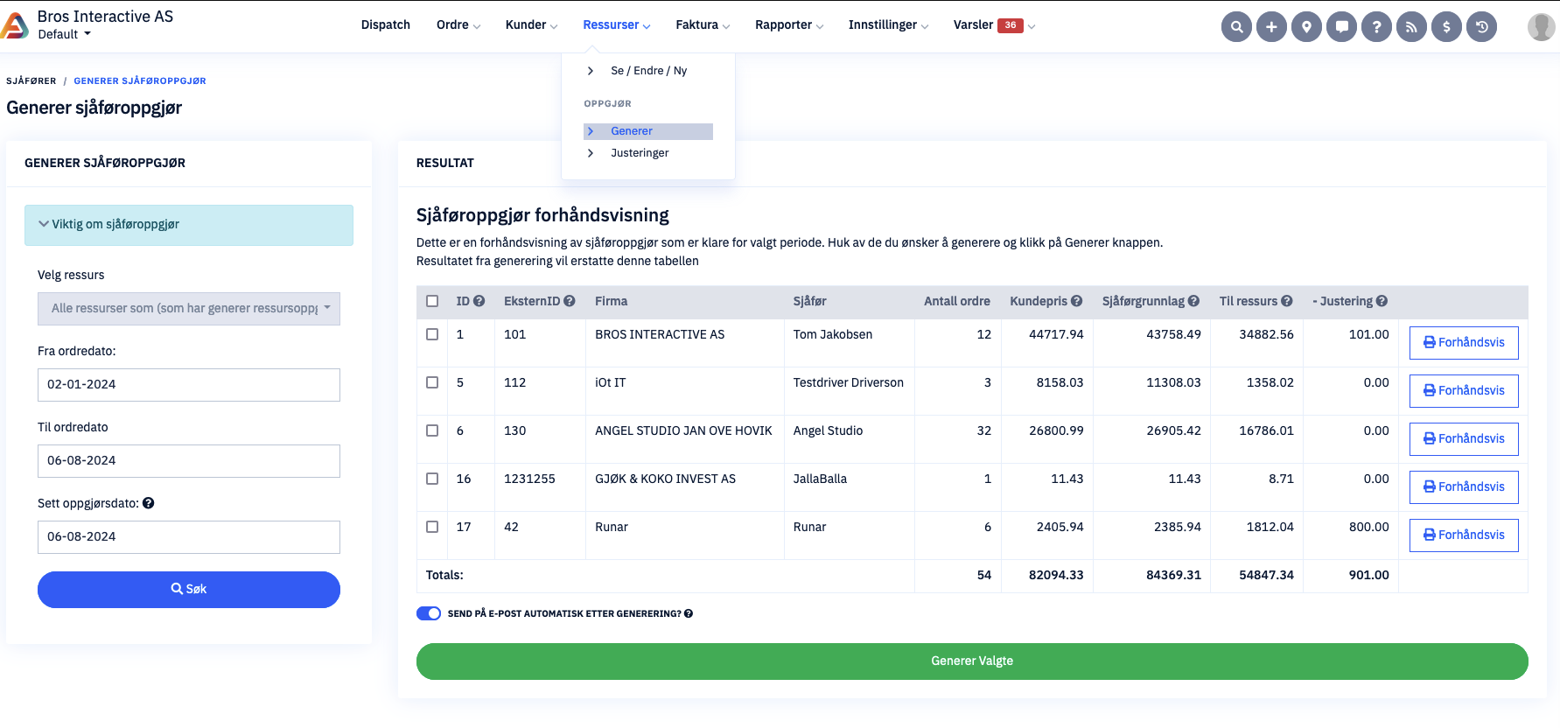Click the search magnifier icon in top bar
1560x728 pixels.
[1236, 26]
